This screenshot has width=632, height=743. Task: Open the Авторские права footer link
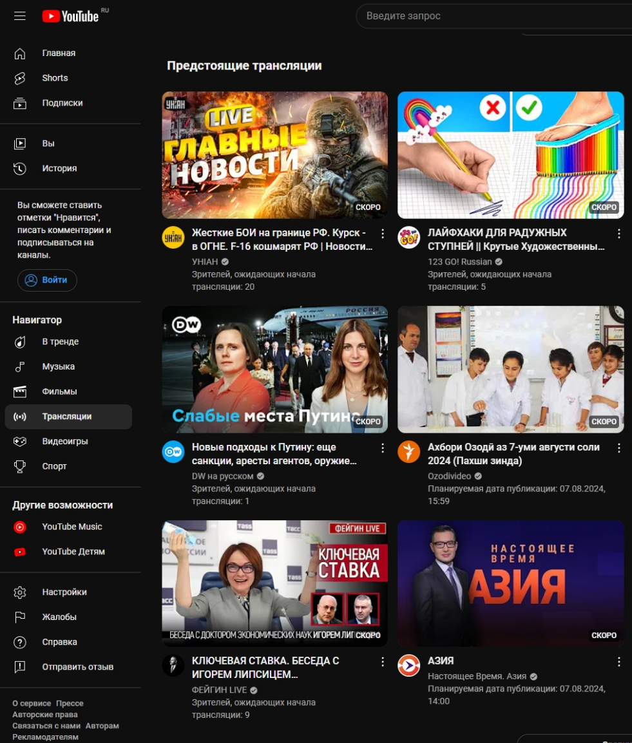click(45, 715)
